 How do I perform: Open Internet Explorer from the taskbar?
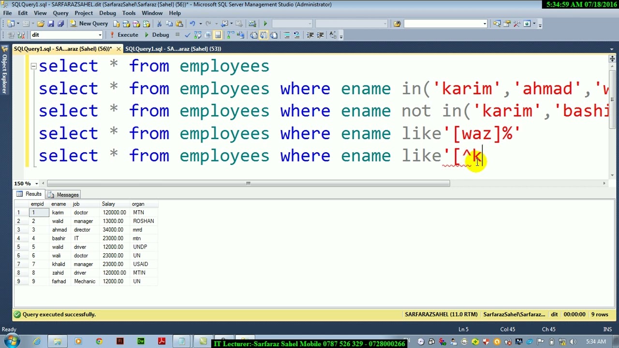pos(37,342)
